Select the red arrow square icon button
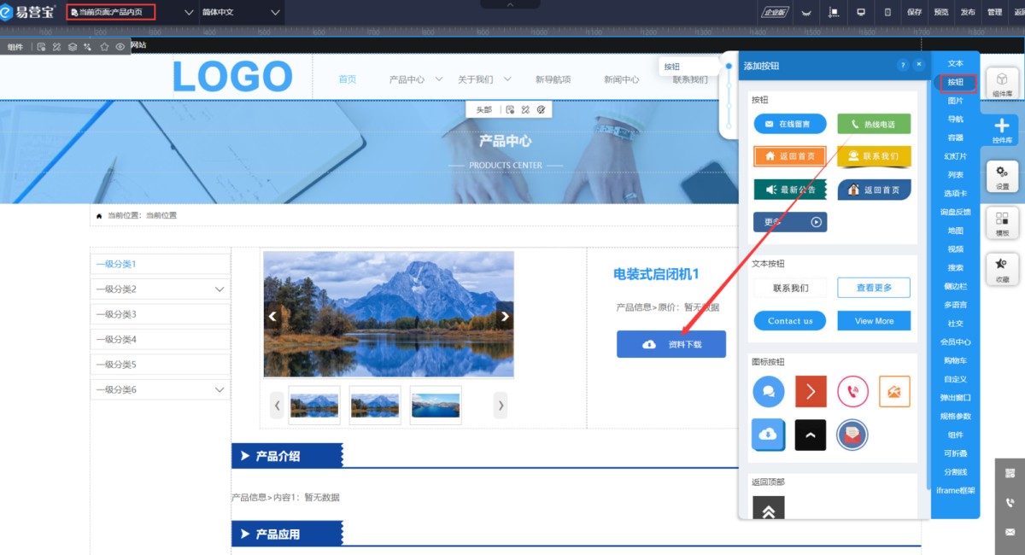 click(x=811, y=391)
